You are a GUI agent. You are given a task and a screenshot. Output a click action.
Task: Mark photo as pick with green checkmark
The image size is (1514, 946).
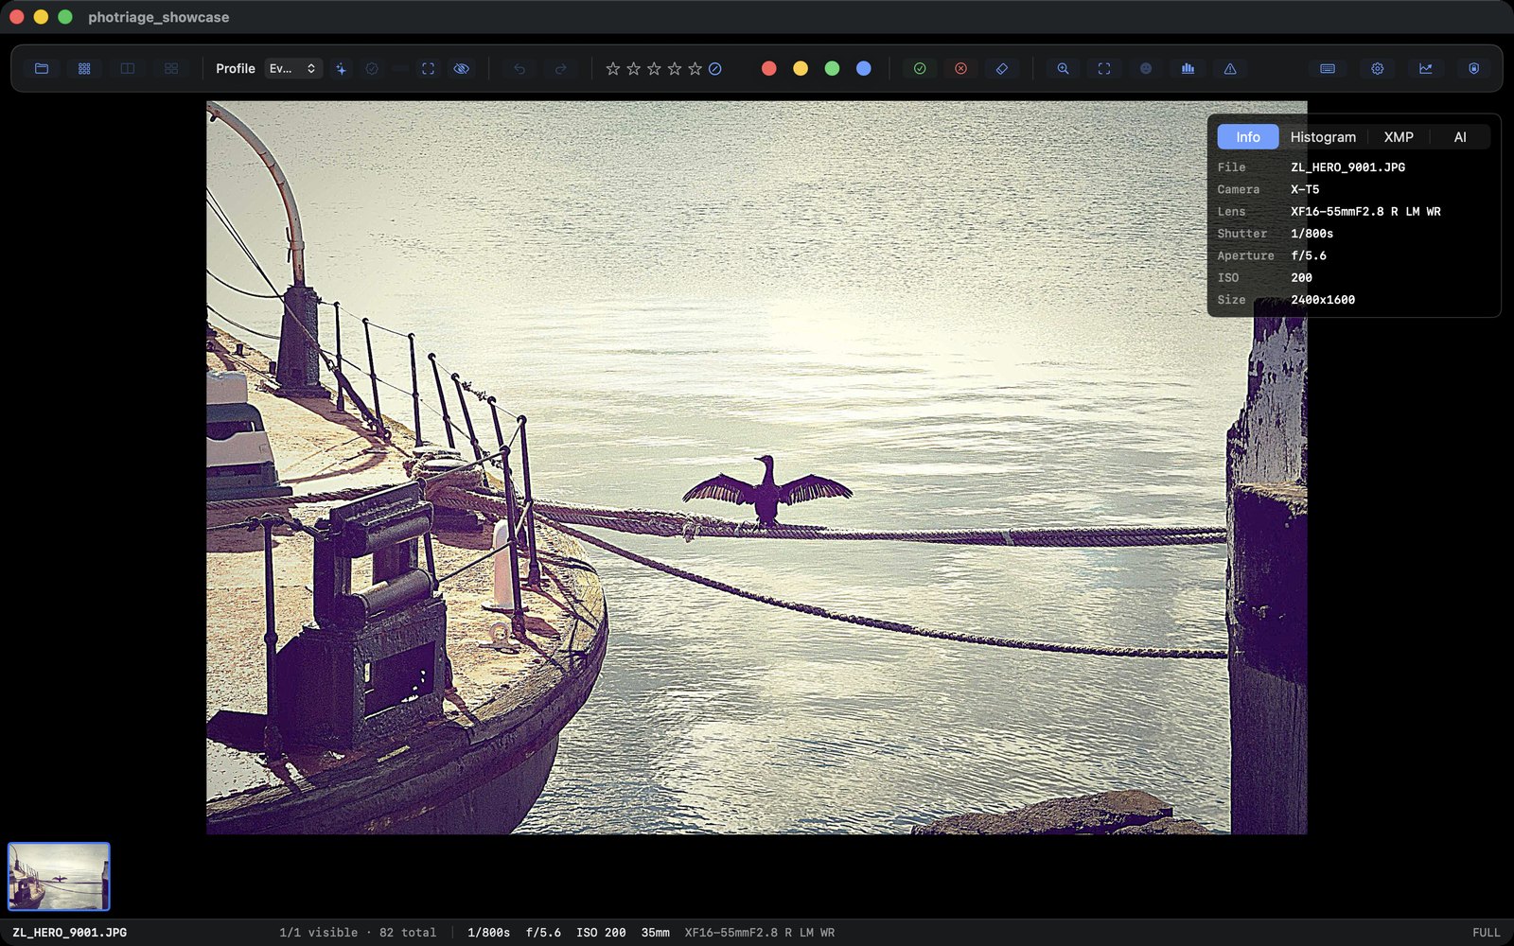920,68
